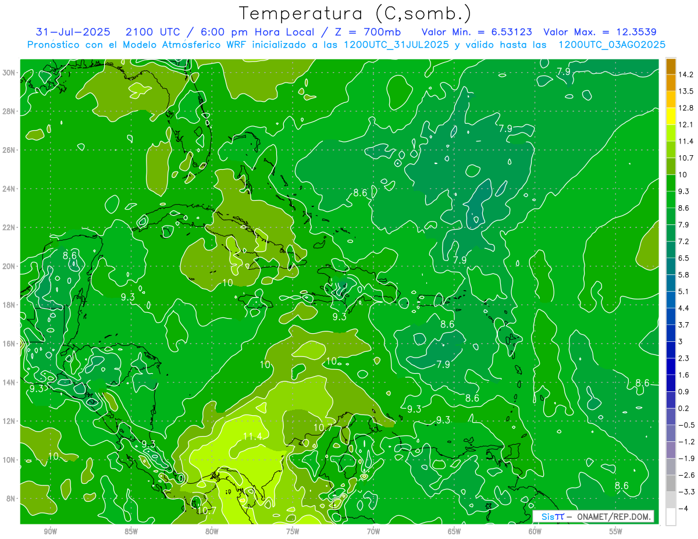Click the '28N' latitude axis label
The width and height of the screenshot is (698, 539).
(9, 111)
